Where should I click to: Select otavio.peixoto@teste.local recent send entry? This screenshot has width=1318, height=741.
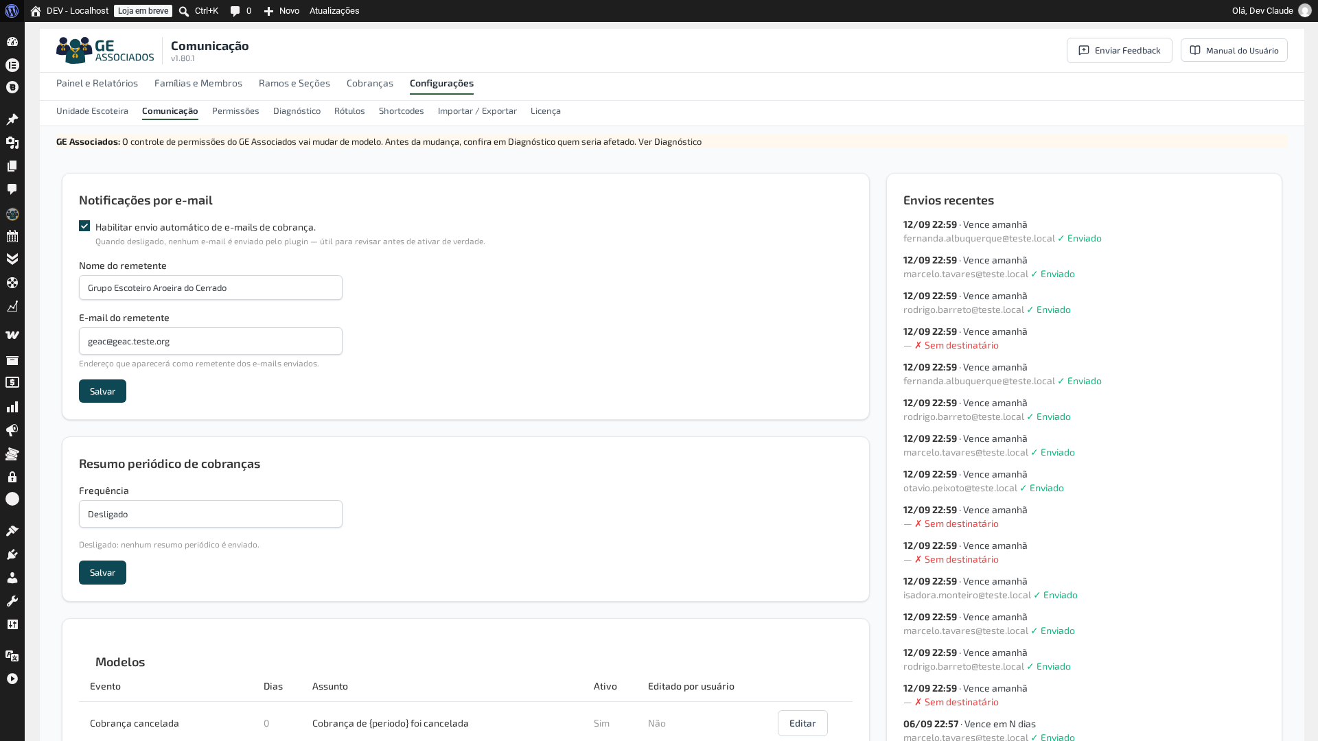click(983, 481)
